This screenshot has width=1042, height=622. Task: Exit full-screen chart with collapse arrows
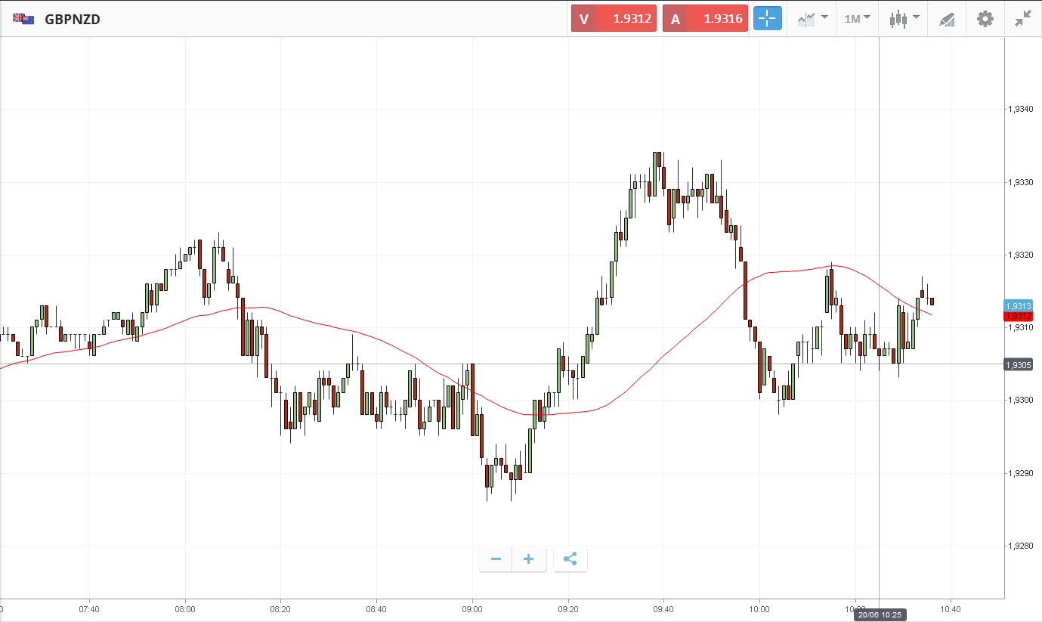1023,19
